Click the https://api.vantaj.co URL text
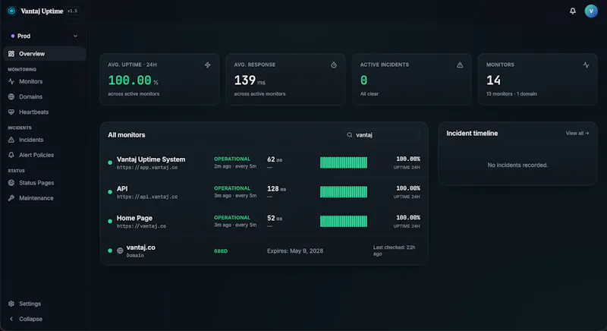This screenshot has width=607, height=331. [147, 197]
